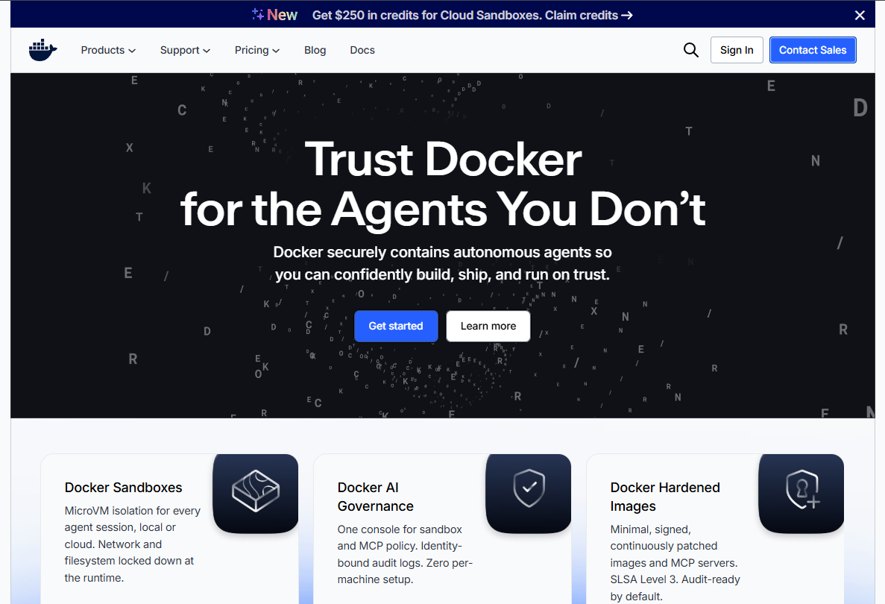Expand the Support dropdown menu
This screenshot has height=604, width=885.
pos(185,50)
